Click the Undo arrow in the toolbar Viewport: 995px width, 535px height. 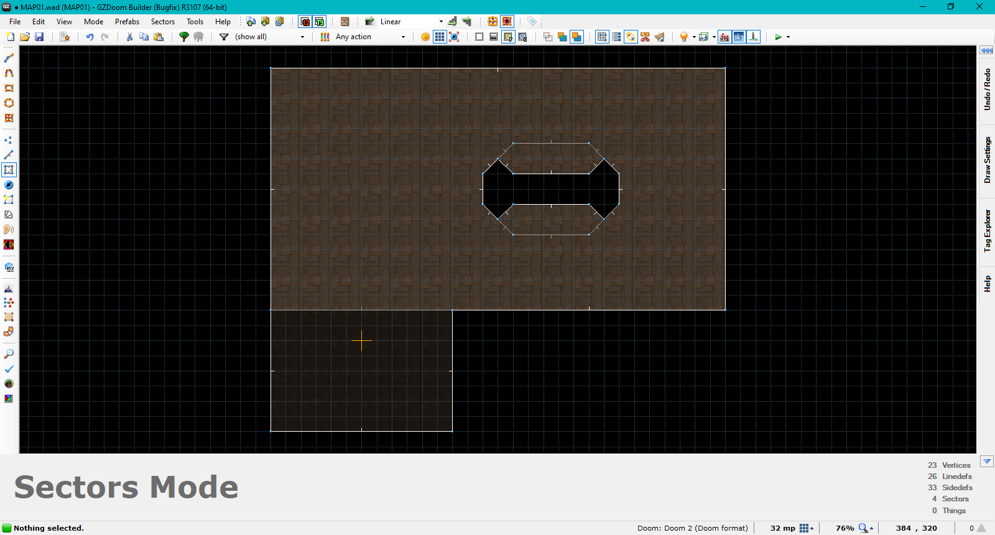point(90,37)
